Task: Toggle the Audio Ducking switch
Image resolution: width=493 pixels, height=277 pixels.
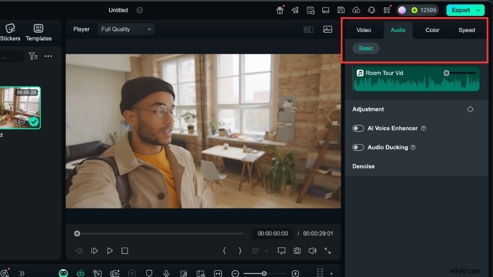Action: pos(358,147)
